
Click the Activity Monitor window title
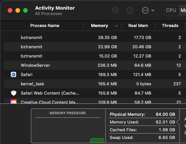55,8
